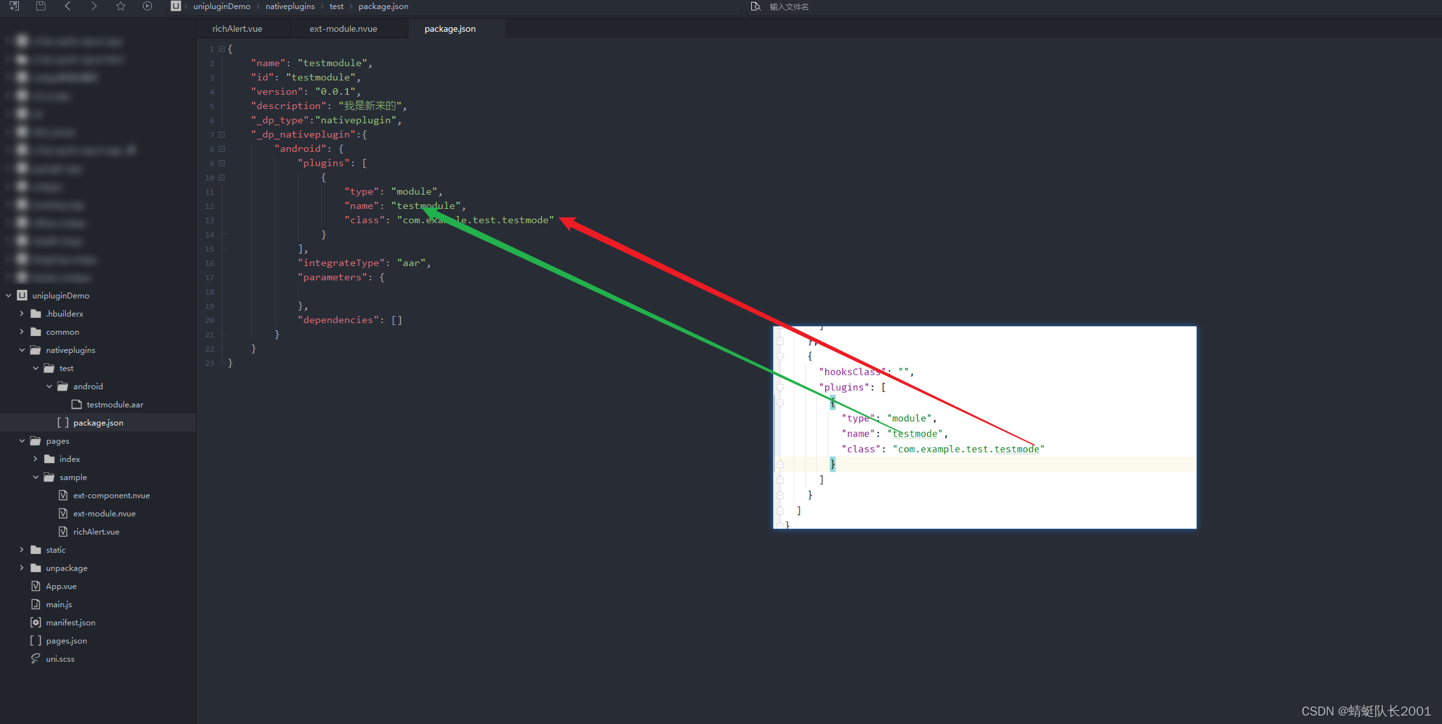Fold the _dp_nativeplugin block at line 7
1442x724 pixels.
click(x=221, y=134)
